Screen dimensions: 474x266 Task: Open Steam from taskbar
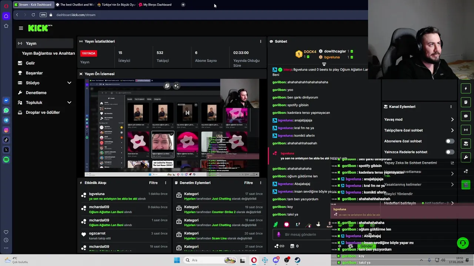point(297,260)
